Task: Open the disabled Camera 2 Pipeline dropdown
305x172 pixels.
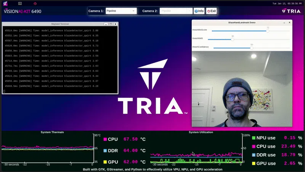Action: pyautogui.click(x=176, y=11)
